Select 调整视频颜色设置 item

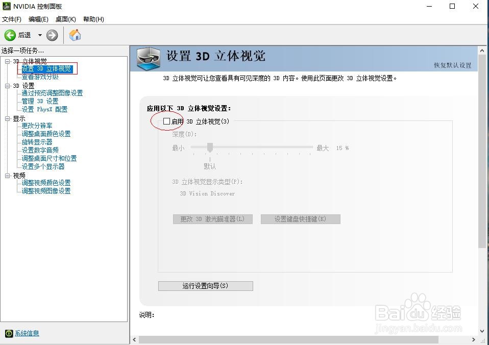tap(46, 183)
